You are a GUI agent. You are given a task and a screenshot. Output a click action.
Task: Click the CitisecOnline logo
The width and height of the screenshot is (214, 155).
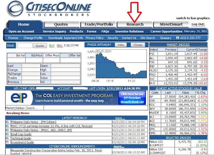(49, 9)
